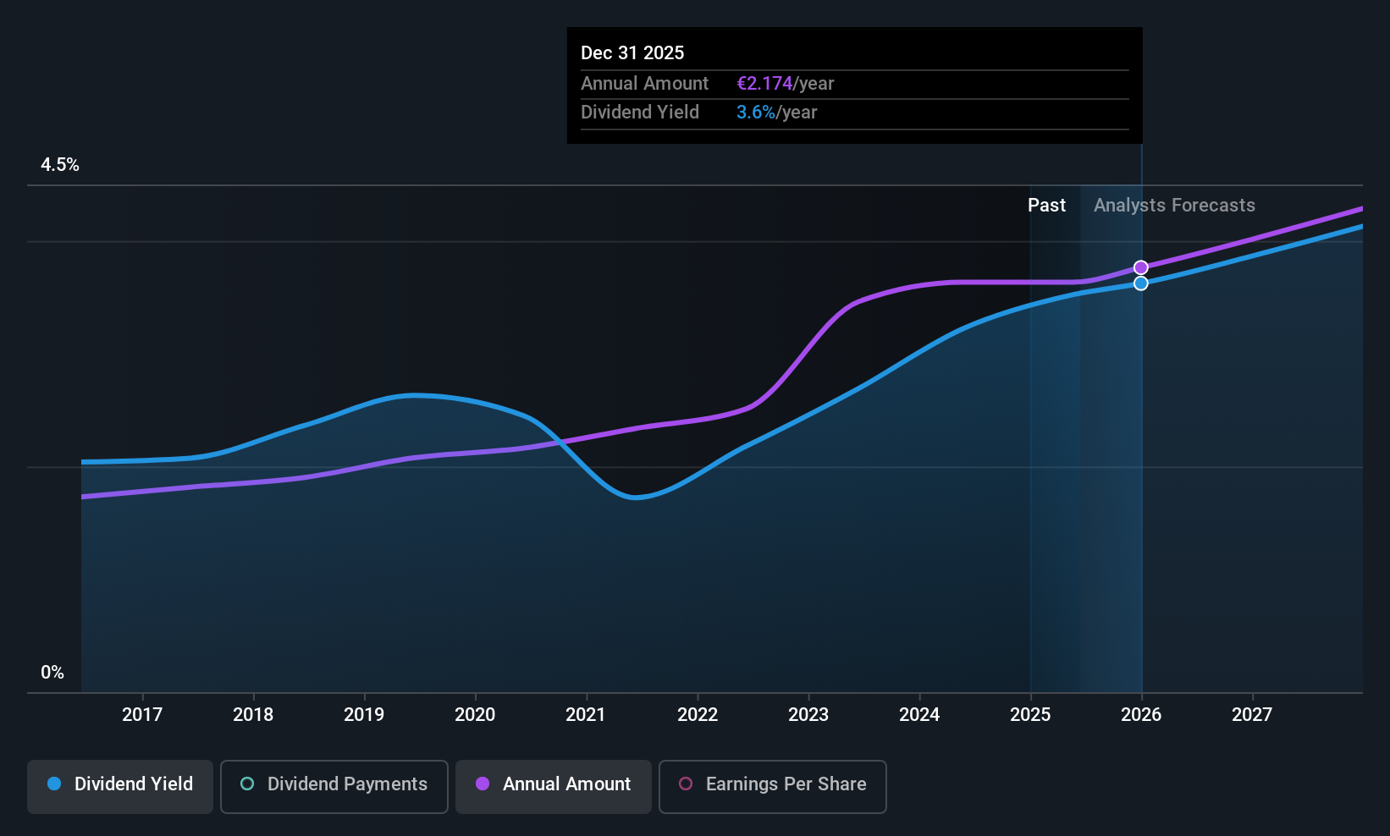Image resolution: width=1390 pixels, height=836 pixels.
Task: Click the Analysts Forecasts label
Action: (x=1174, y=206)
